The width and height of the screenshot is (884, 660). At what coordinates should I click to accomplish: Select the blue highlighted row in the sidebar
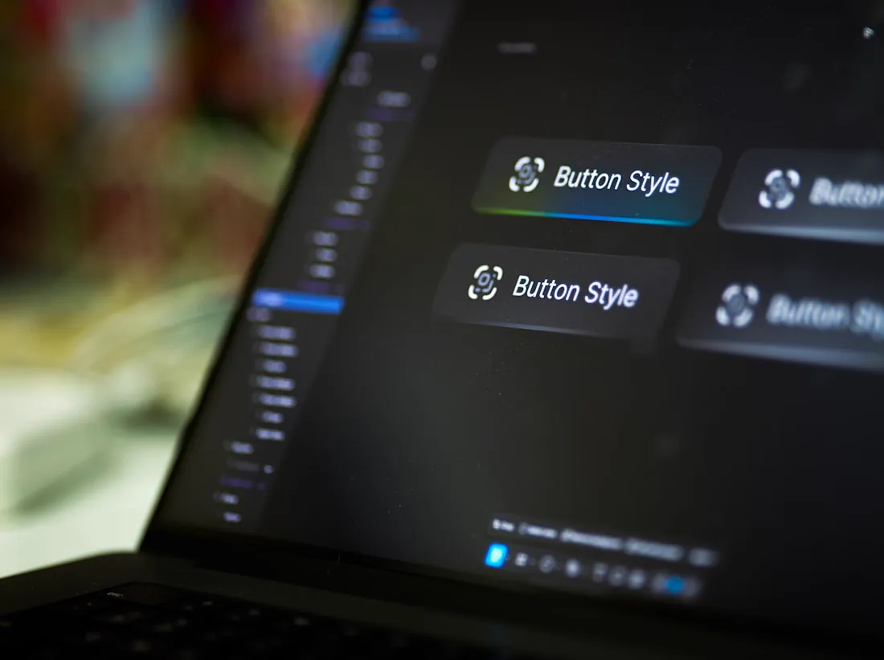297,301
